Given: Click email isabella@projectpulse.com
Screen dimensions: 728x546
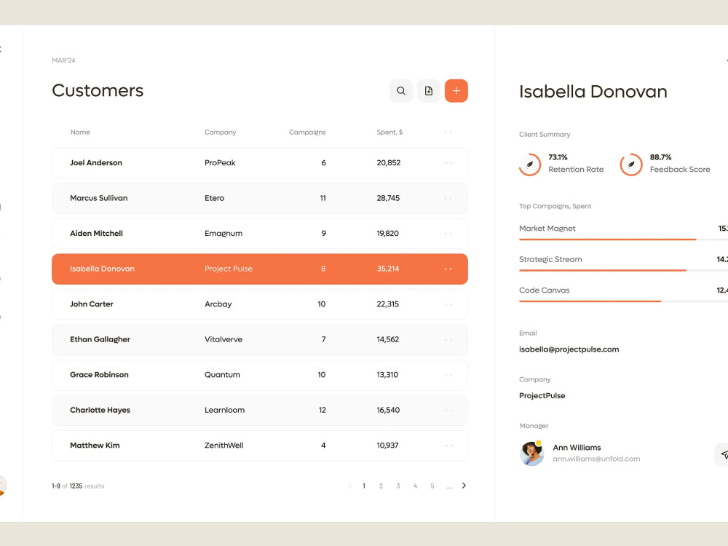Looking at the screenshot, I should (569, 349).
